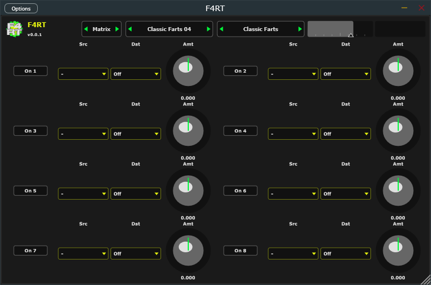431x285 pixels.
Task: Open the Options menu
Action: click(21, 8)
